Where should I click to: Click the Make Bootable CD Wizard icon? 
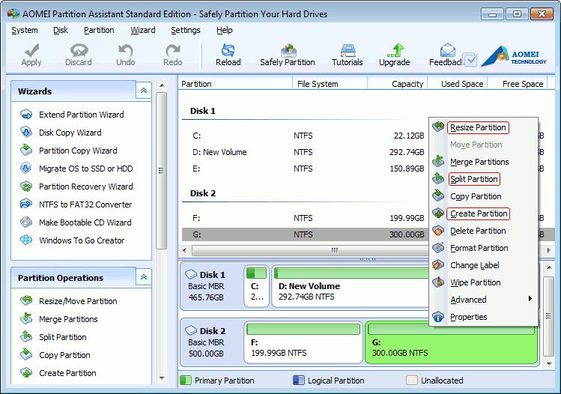coord(26,222)
